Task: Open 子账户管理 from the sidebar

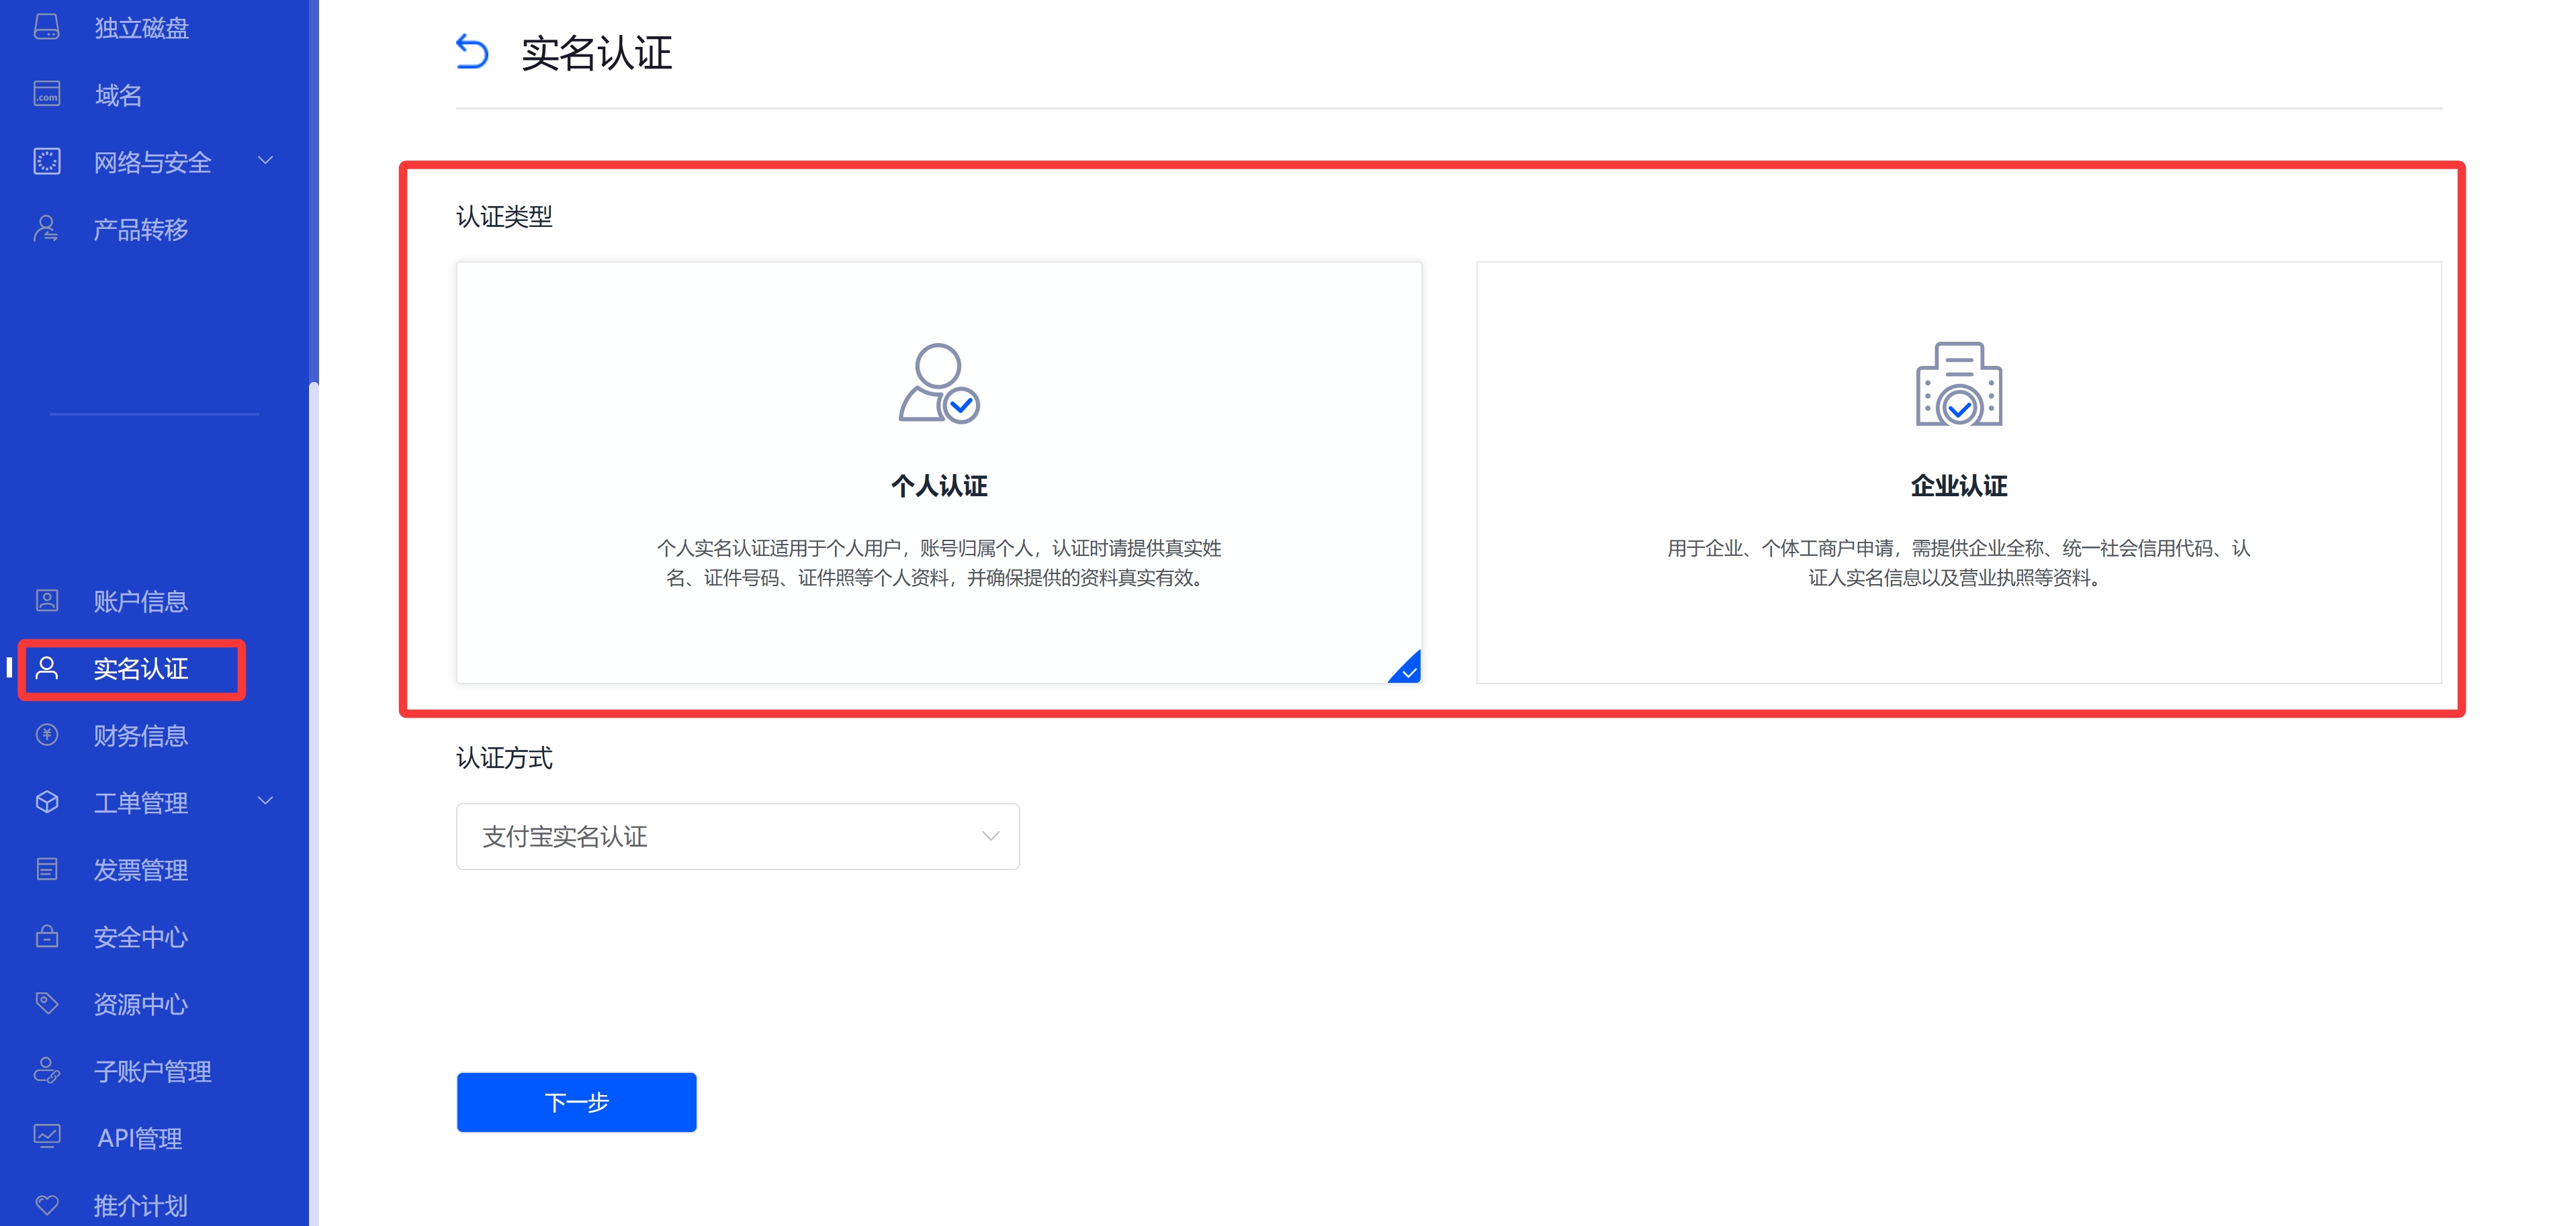Action: click(x=152, y=1070)
